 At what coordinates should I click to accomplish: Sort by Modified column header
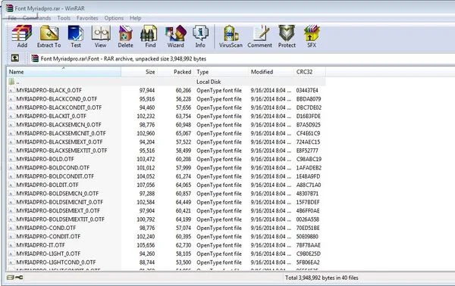coord(271,72)
